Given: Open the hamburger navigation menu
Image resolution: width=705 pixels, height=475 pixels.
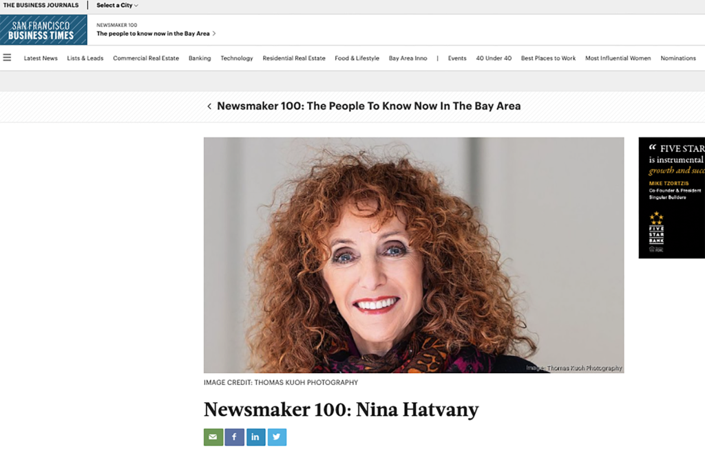Looking at the screenshot, I should click(7, 58).
